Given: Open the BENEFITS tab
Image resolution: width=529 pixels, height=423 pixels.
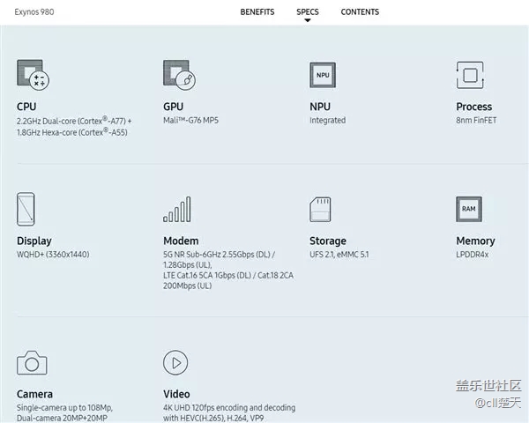Looking at the screenshot, I should [257, 12].
